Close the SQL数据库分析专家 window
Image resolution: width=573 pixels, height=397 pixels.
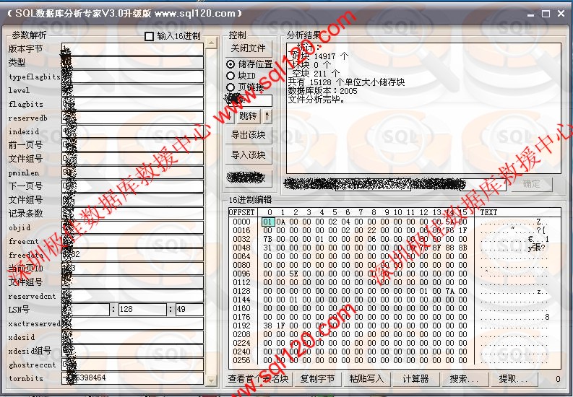[x=561, y=14]
